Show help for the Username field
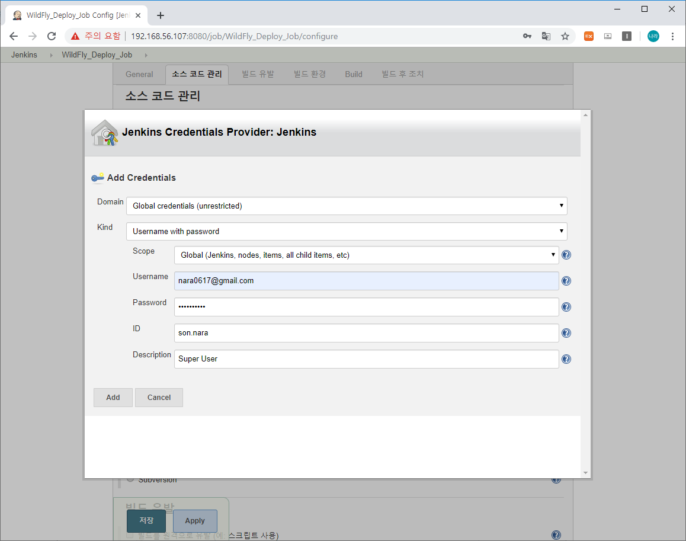 coord(566,281)
